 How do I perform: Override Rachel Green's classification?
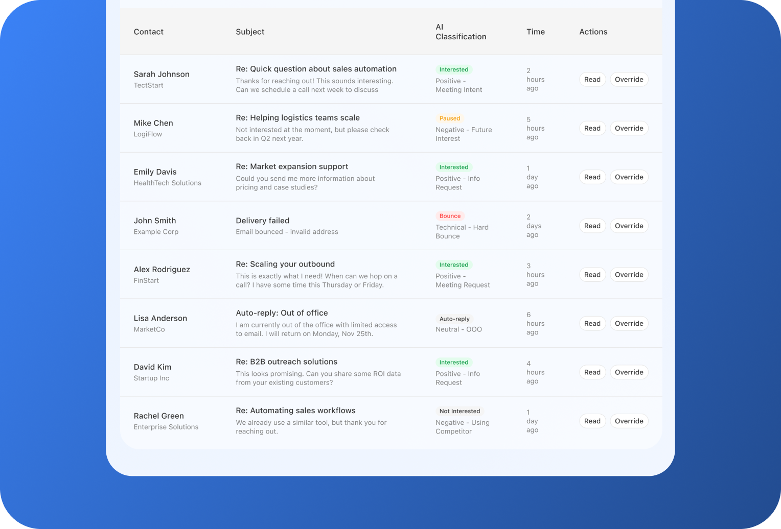[629, 421]
